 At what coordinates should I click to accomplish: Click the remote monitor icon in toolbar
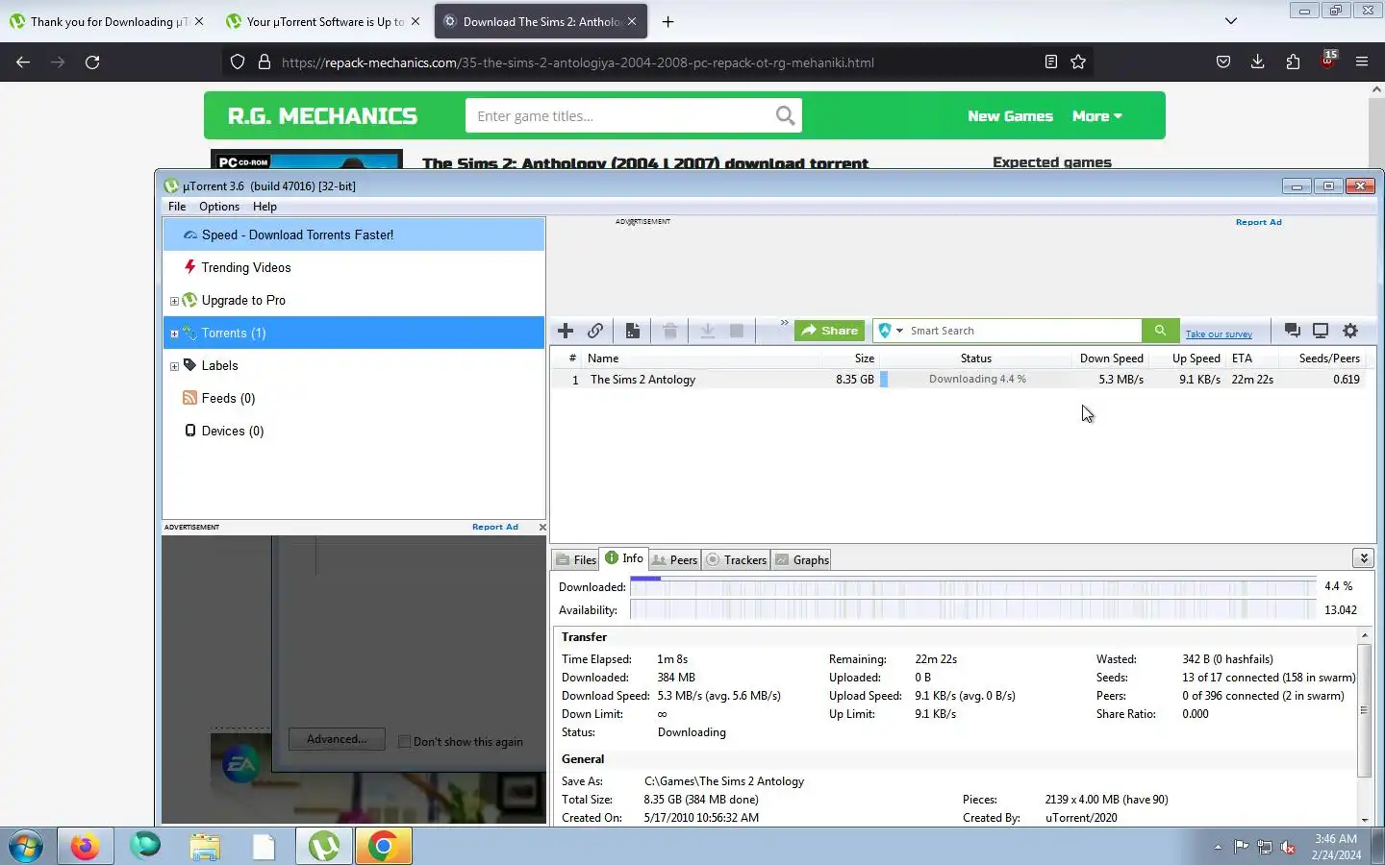point(1321,331)
